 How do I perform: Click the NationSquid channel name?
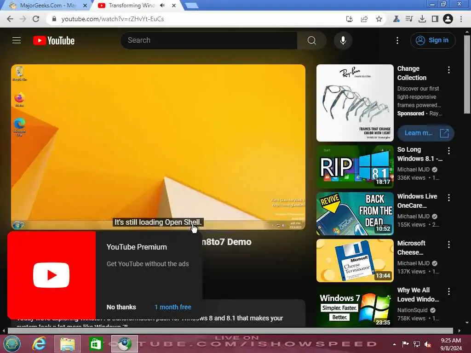tap(412, 310)
